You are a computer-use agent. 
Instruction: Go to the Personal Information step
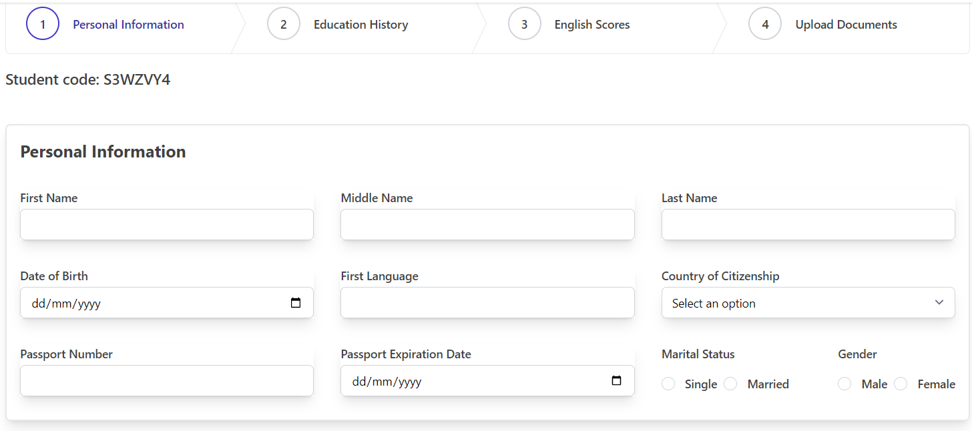128,25
